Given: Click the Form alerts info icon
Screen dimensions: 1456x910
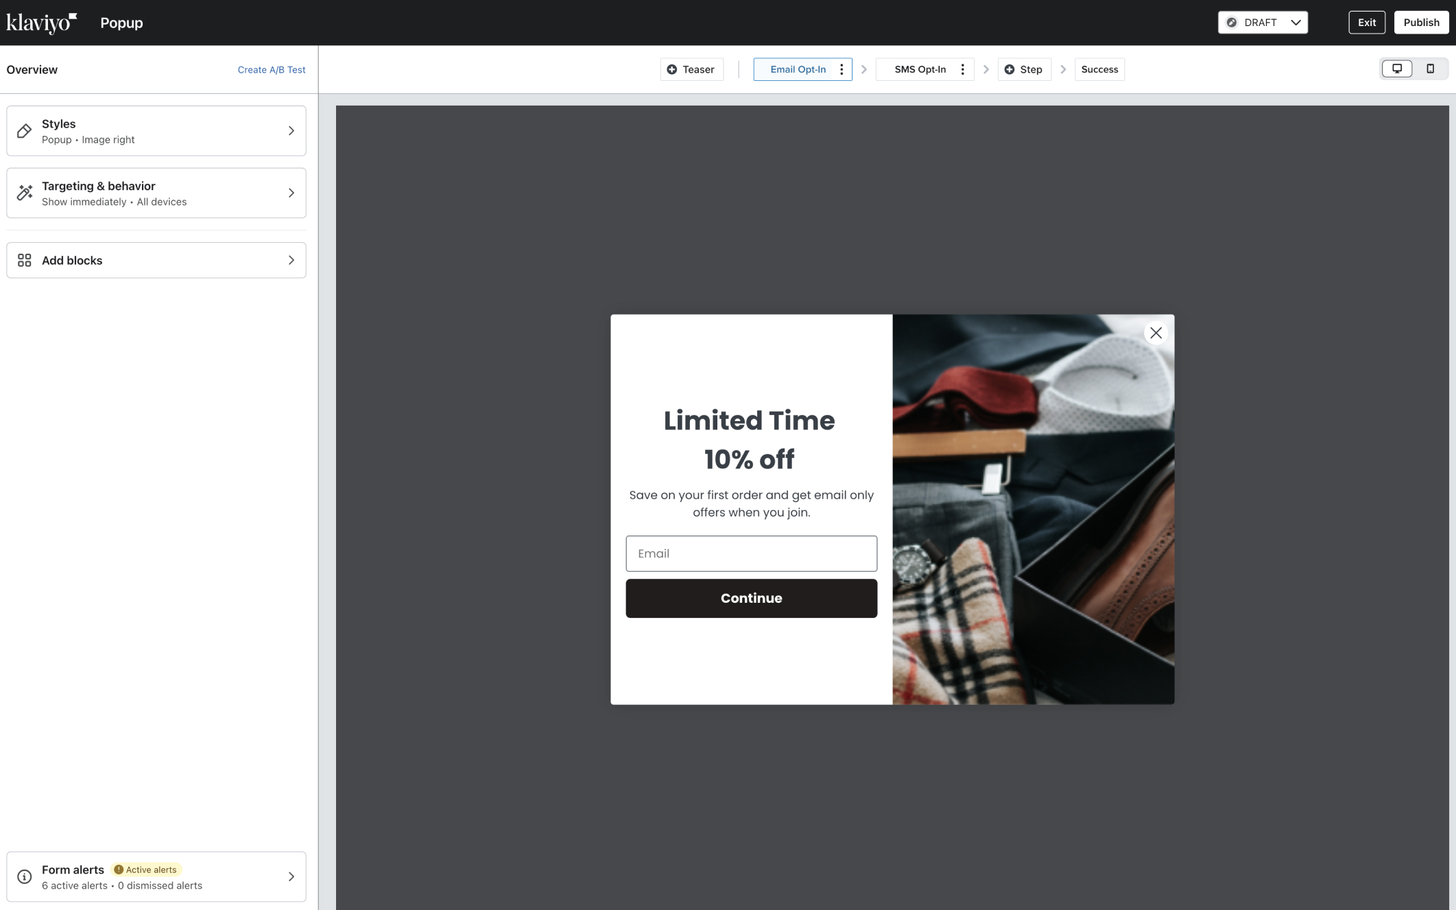Looking at the screenshot, I should click(25, 876).
